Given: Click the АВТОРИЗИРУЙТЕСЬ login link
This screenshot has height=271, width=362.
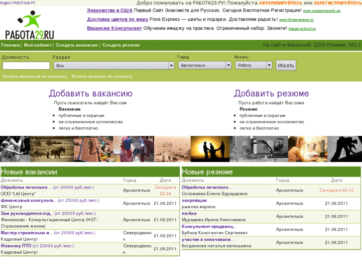Looking at the screenshot, I should tap(280, 3).
